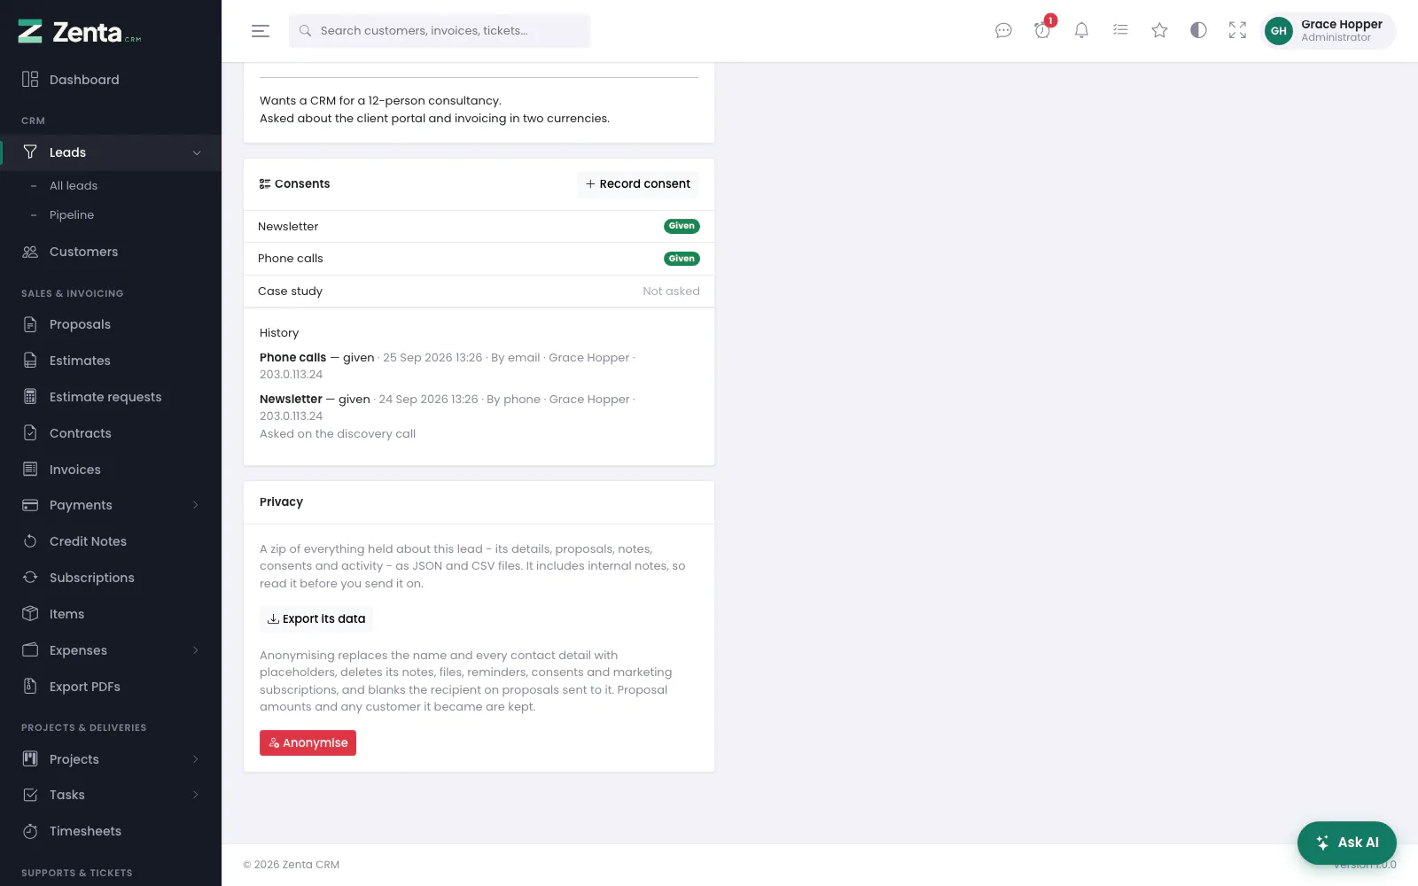Click the Given badge for Phone calls

coord(682,259)
